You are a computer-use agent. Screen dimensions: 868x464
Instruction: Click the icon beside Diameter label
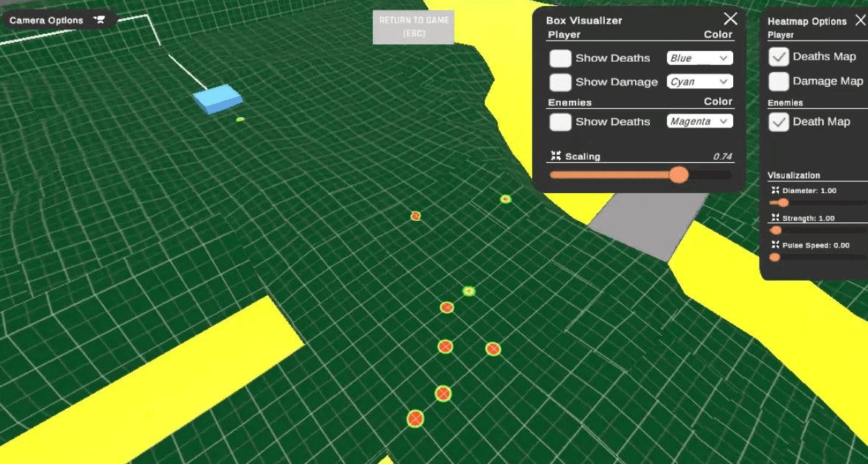point(775,190)
